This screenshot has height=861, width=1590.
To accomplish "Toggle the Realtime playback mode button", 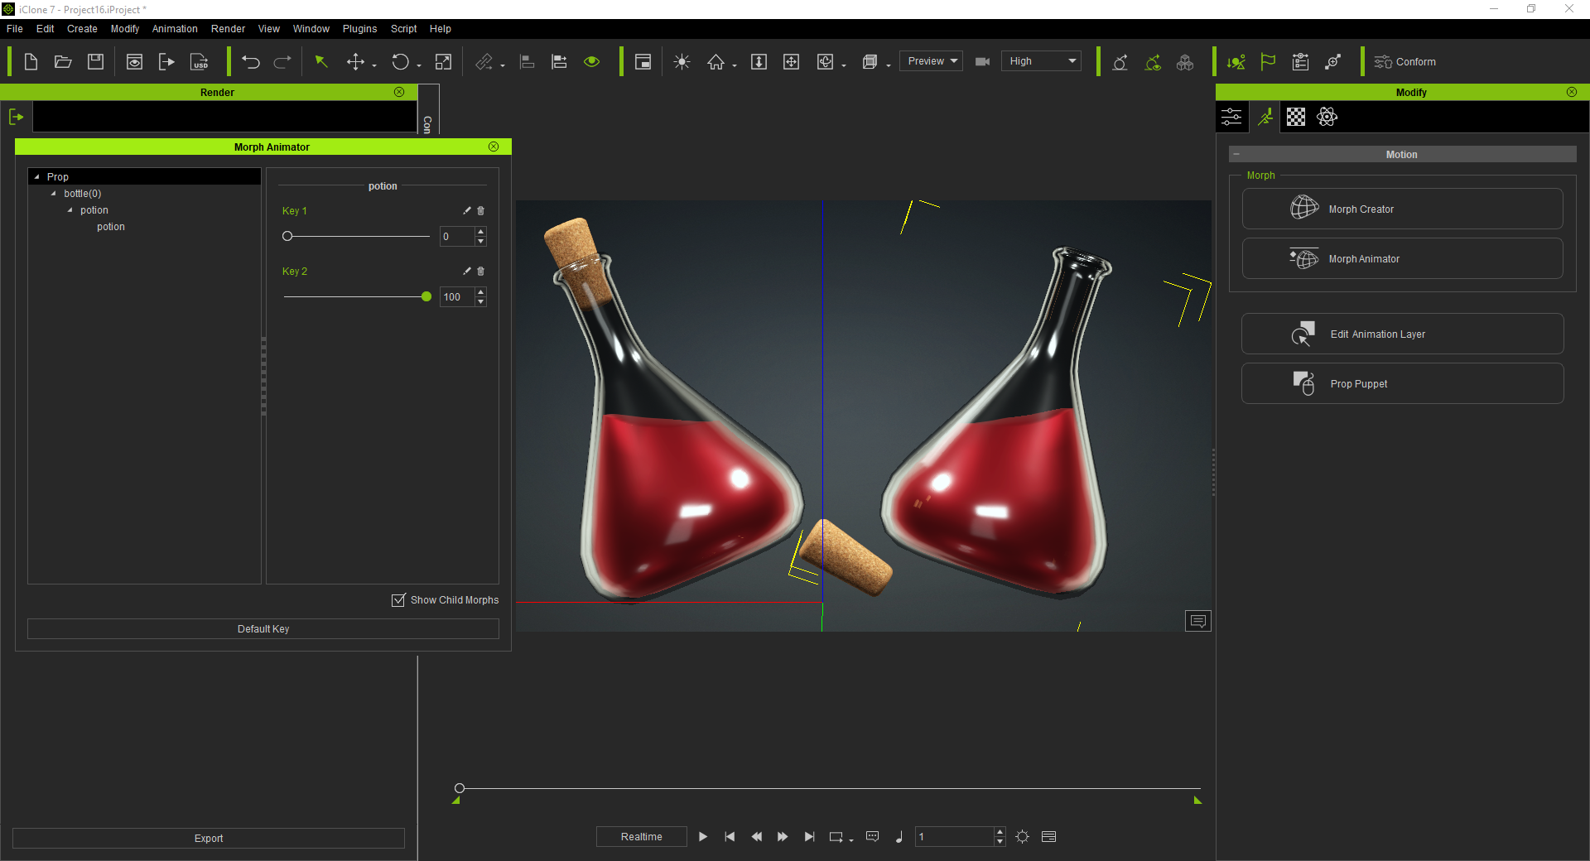I will tap(642, 837).
